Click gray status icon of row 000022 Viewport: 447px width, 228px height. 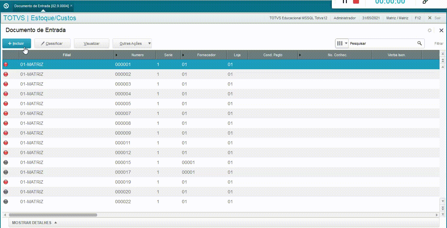[6, 202]
